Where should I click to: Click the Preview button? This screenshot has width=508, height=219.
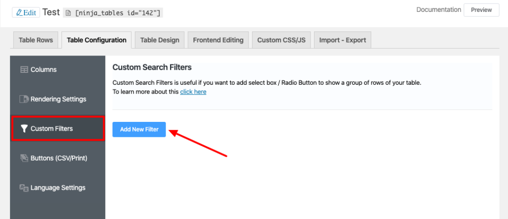tap(481, 10)
